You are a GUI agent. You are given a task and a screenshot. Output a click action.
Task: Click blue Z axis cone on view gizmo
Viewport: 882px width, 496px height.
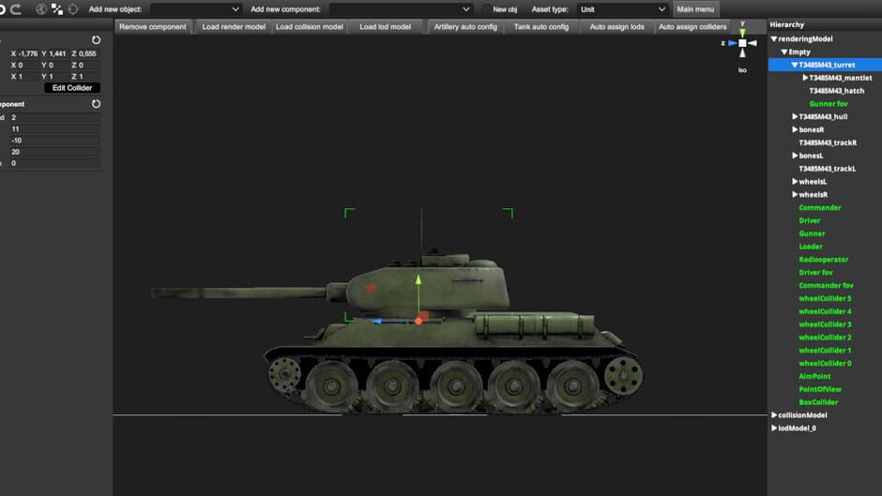pyautogui.click(x=731, y=43)
